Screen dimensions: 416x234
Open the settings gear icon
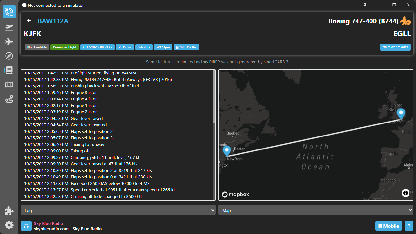(9, 225)
